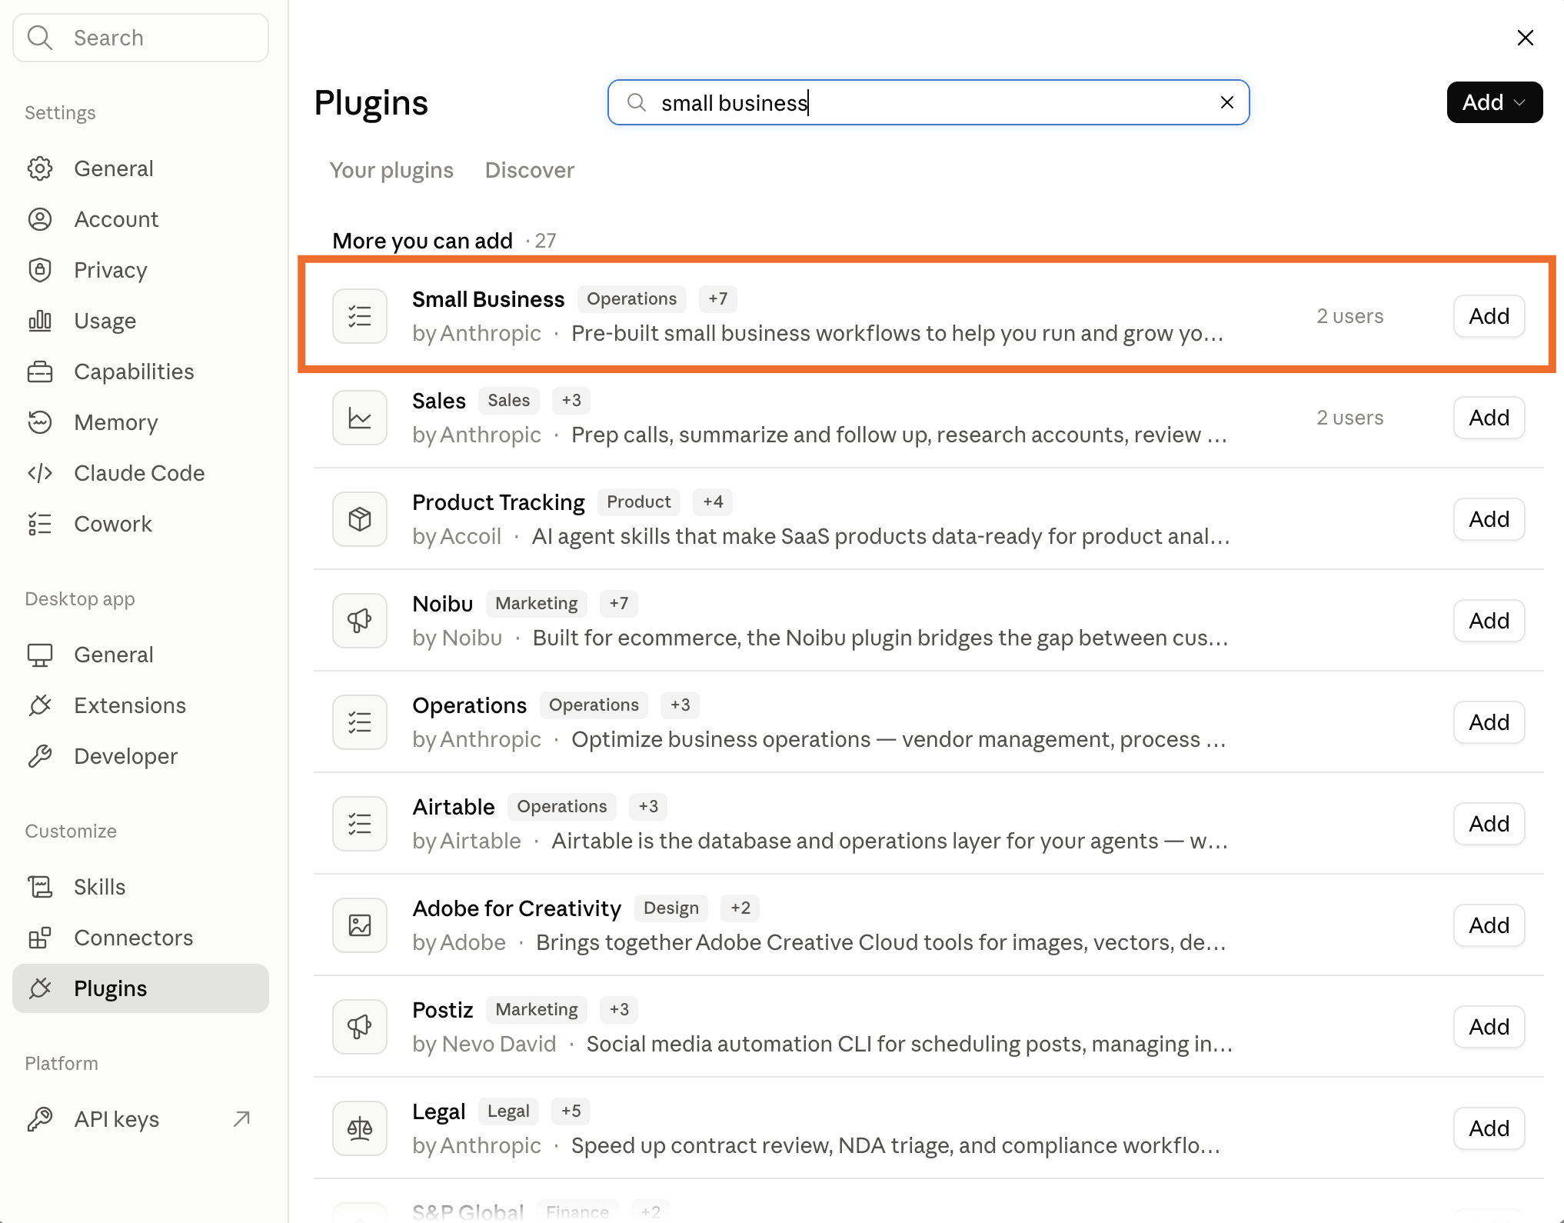The height and width of the screenshot is (1223, 1564).
Task: Click the Product tag on Product Tracking
Action: point(639,502)
